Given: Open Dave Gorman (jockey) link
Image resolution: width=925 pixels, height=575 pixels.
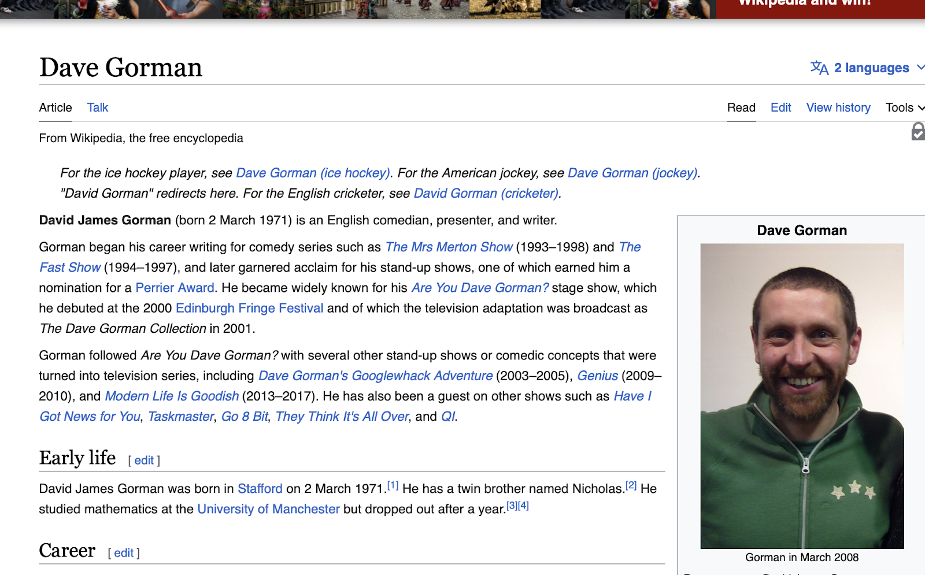Looking at the screenshot, I should 632,173.
